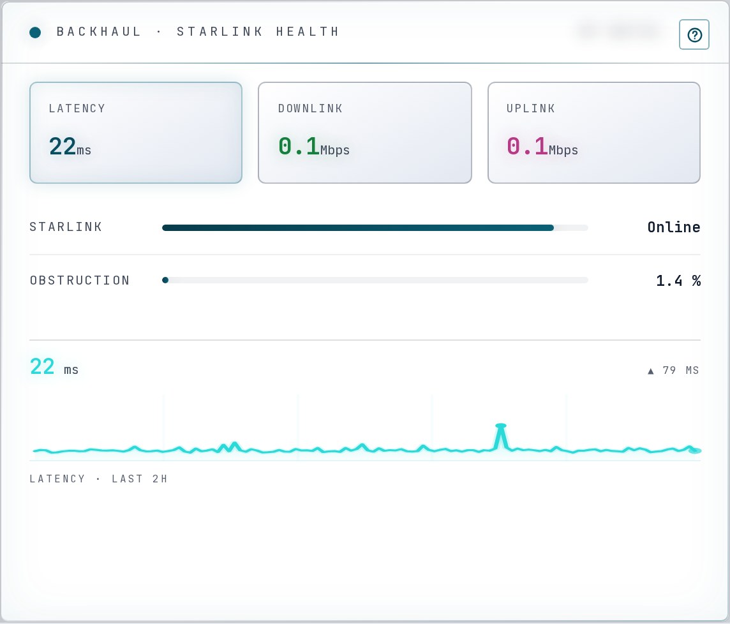Click the "DOWNLINK" card label
The height and width of the screenshot is (624, 730).
coord(311,108)
